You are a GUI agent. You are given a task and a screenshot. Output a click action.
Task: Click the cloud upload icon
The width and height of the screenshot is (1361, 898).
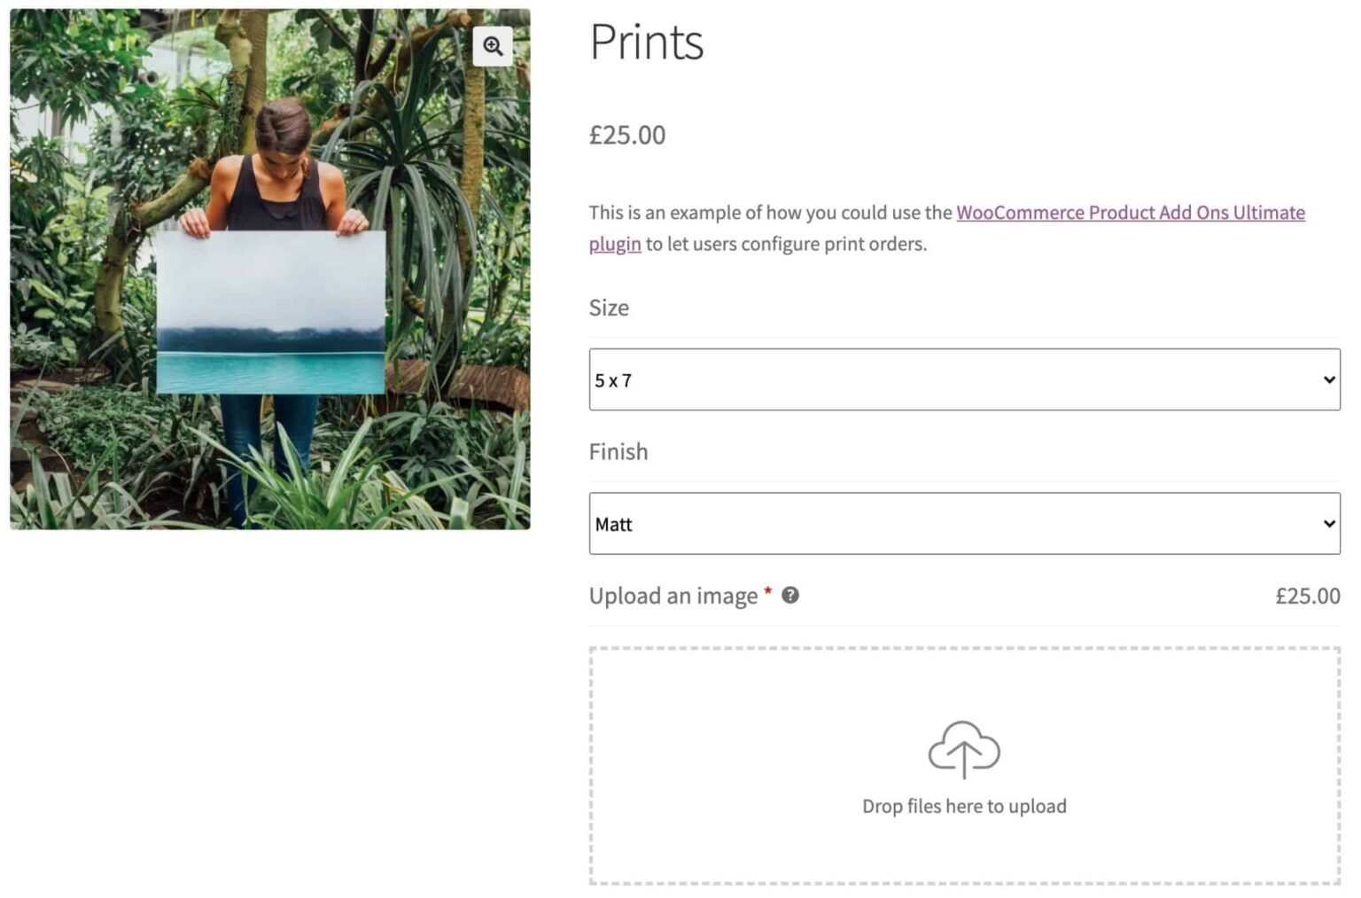coord(964,749)
